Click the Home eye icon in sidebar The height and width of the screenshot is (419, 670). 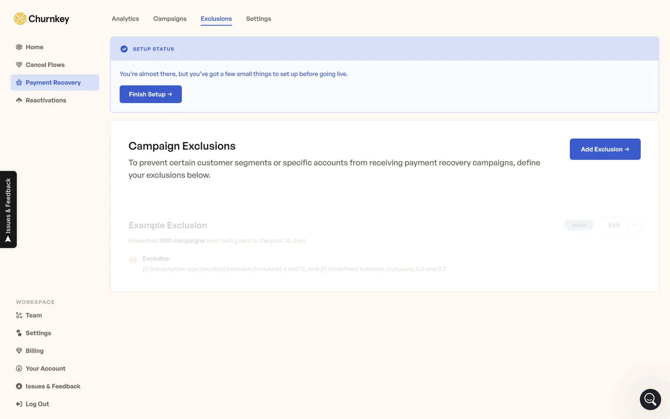coord(19,47)
